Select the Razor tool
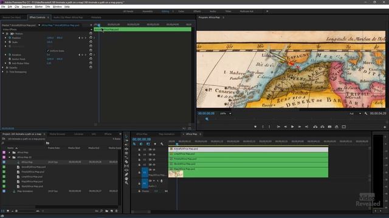This screenshot has height=218, width=389. [x=126, y=162]
